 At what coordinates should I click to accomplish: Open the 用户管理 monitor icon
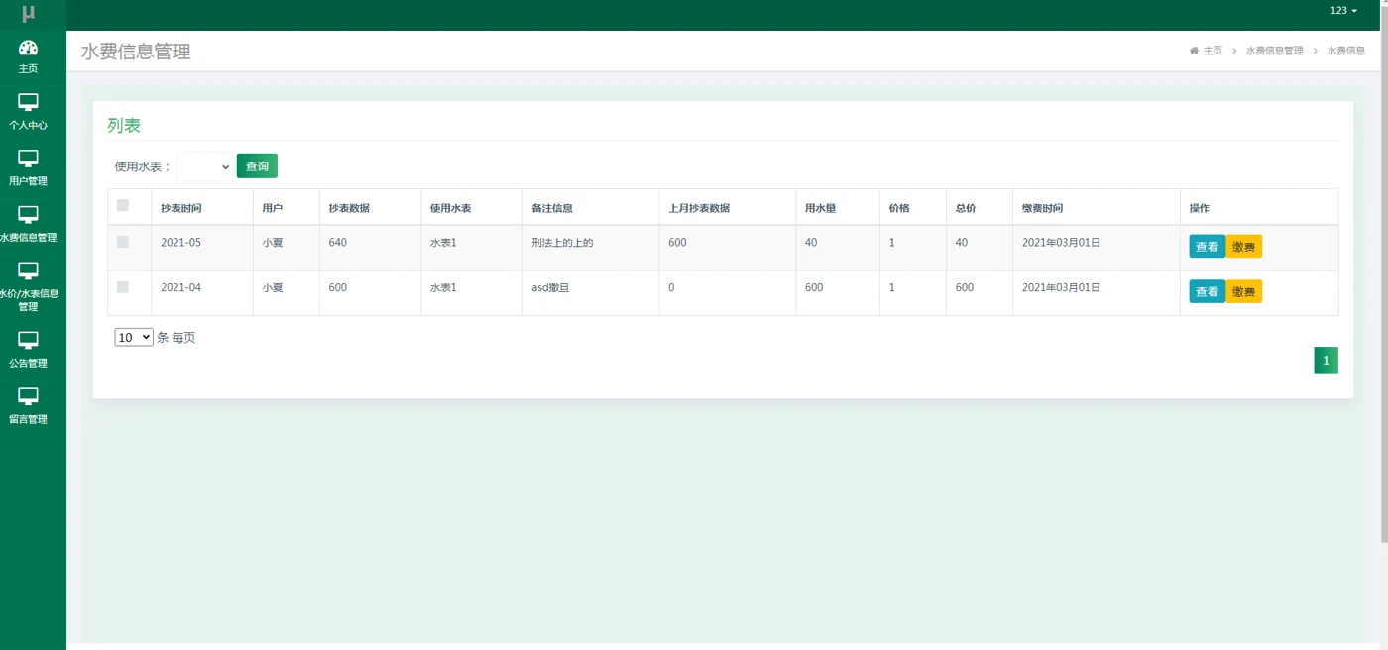coord(28,160)
